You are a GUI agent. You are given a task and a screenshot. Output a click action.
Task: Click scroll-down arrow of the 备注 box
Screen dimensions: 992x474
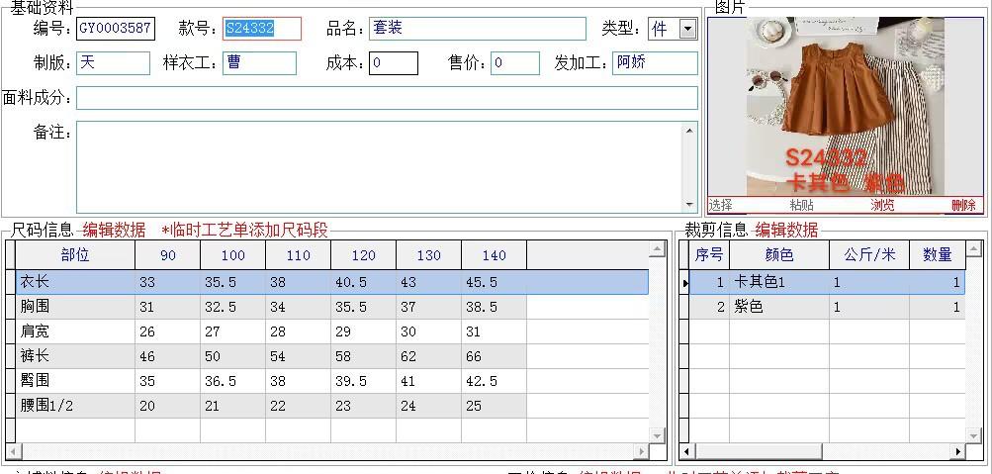coord(689,205)
